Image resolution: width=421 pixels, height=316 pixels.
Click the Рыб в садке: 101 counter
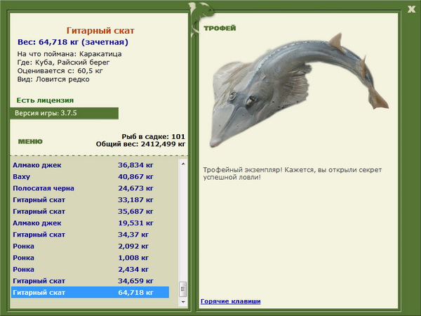tap(153, 136)
